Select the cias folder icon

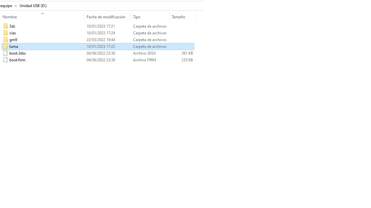point(5,33)
